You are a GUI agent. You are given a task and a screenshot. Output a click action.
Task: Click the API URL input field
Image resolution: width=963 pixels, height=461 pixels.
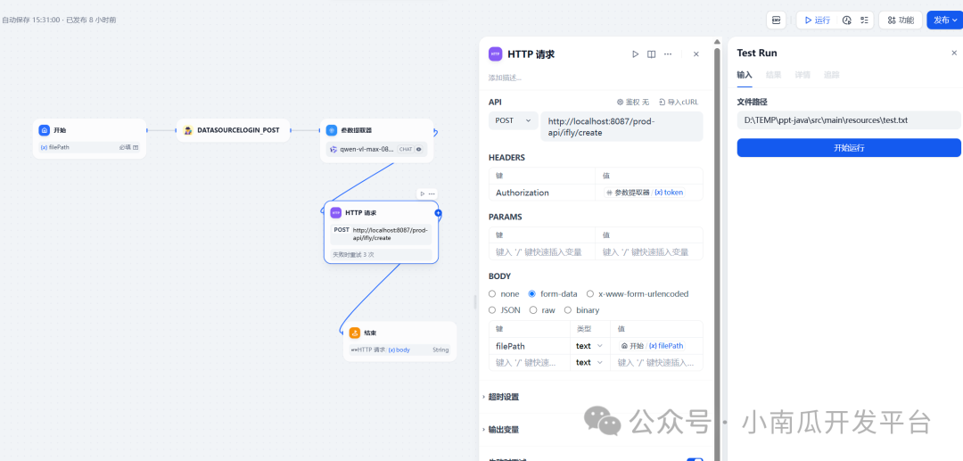(x=621, y=127)
